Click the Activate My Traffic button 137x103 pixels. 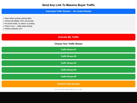[x=68, y=37]
